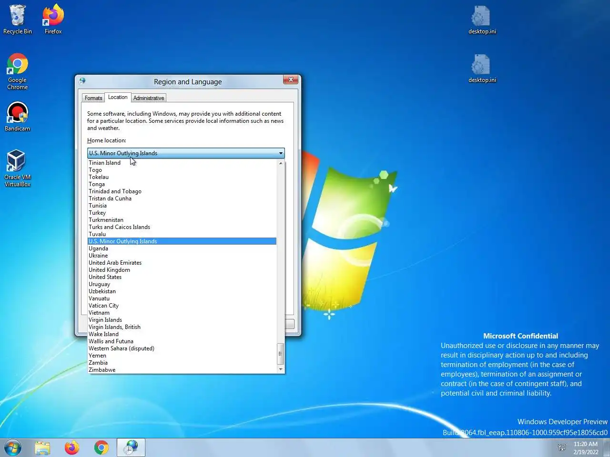Select Trinidad and Tobago

(182, 191)
